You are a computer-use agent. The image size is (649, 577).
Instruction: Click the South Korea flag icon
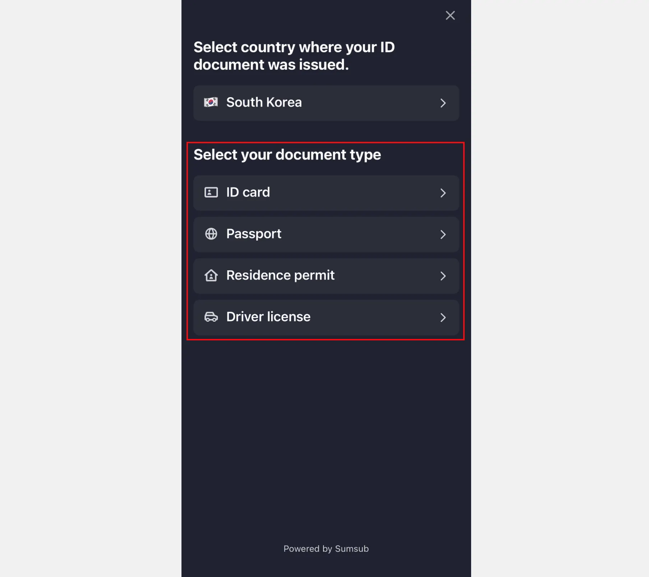pyautogui.click(x=211, y=102)
